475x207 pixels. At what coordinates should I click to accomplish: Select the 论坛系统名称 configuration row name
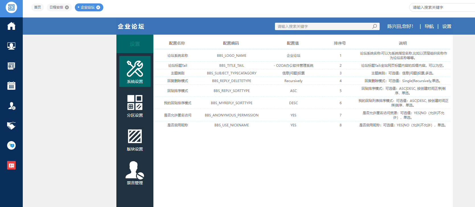pos(178,56)
